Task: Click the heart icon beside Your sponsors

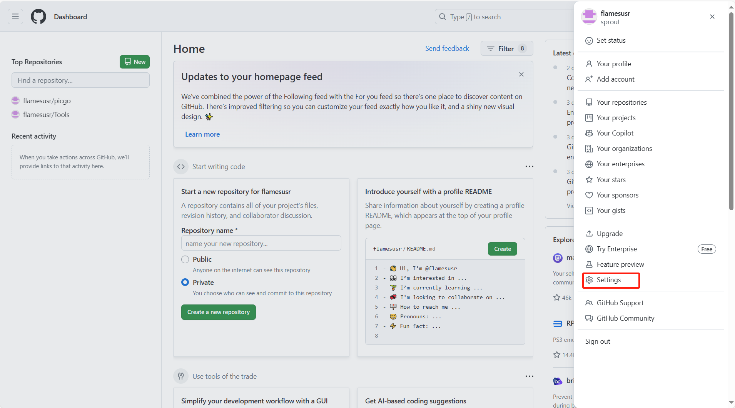Action: pos(589,195)
